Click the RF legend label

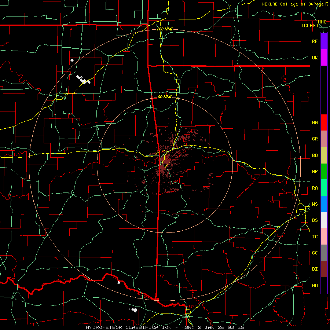[x=315, y=41]
